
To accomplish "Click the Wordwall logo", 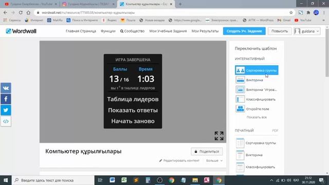I will [21, 31].
